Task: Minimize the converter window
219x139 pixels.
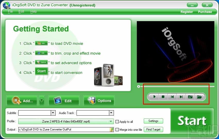Action: (192, 5)
